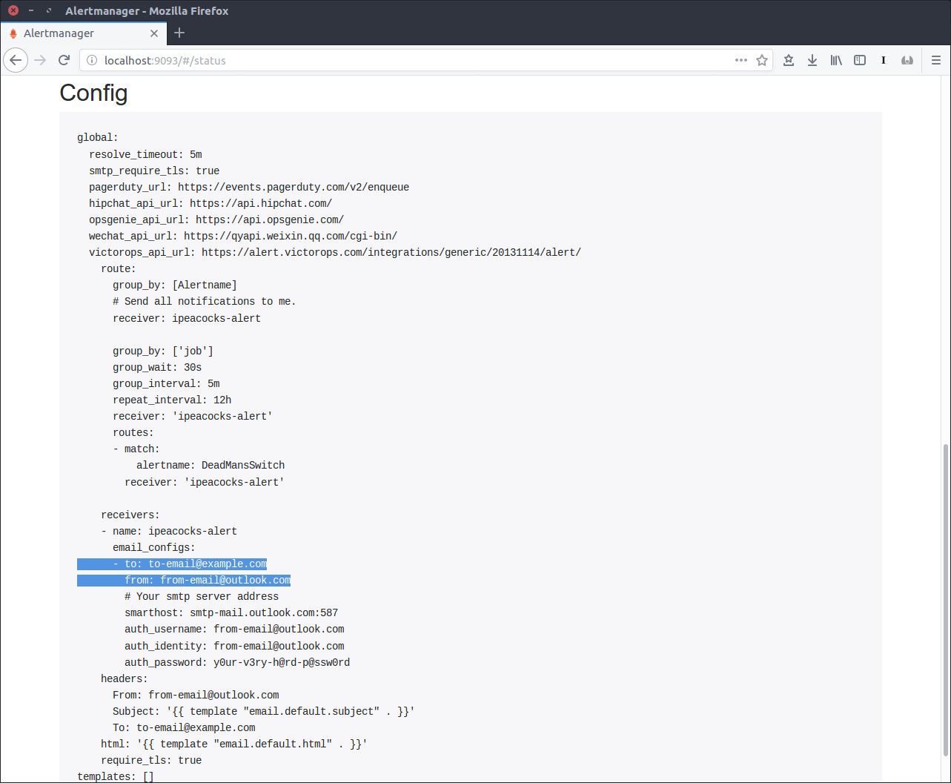Click the "routes:" line
951x783 pixels.
click(x=133, y=432)
